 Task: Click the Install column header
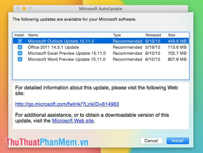point(19,35)
